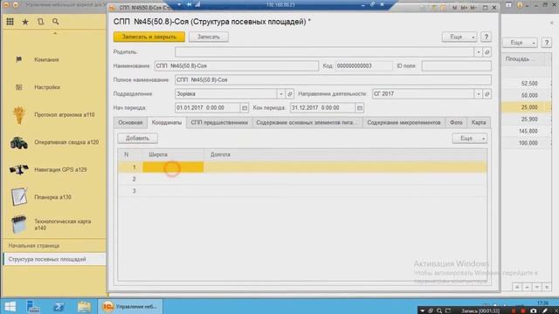The width and height of the screenshot is (559, 314).
Task: Open 1C Управление taskbar application
Action: coord(130,306)
